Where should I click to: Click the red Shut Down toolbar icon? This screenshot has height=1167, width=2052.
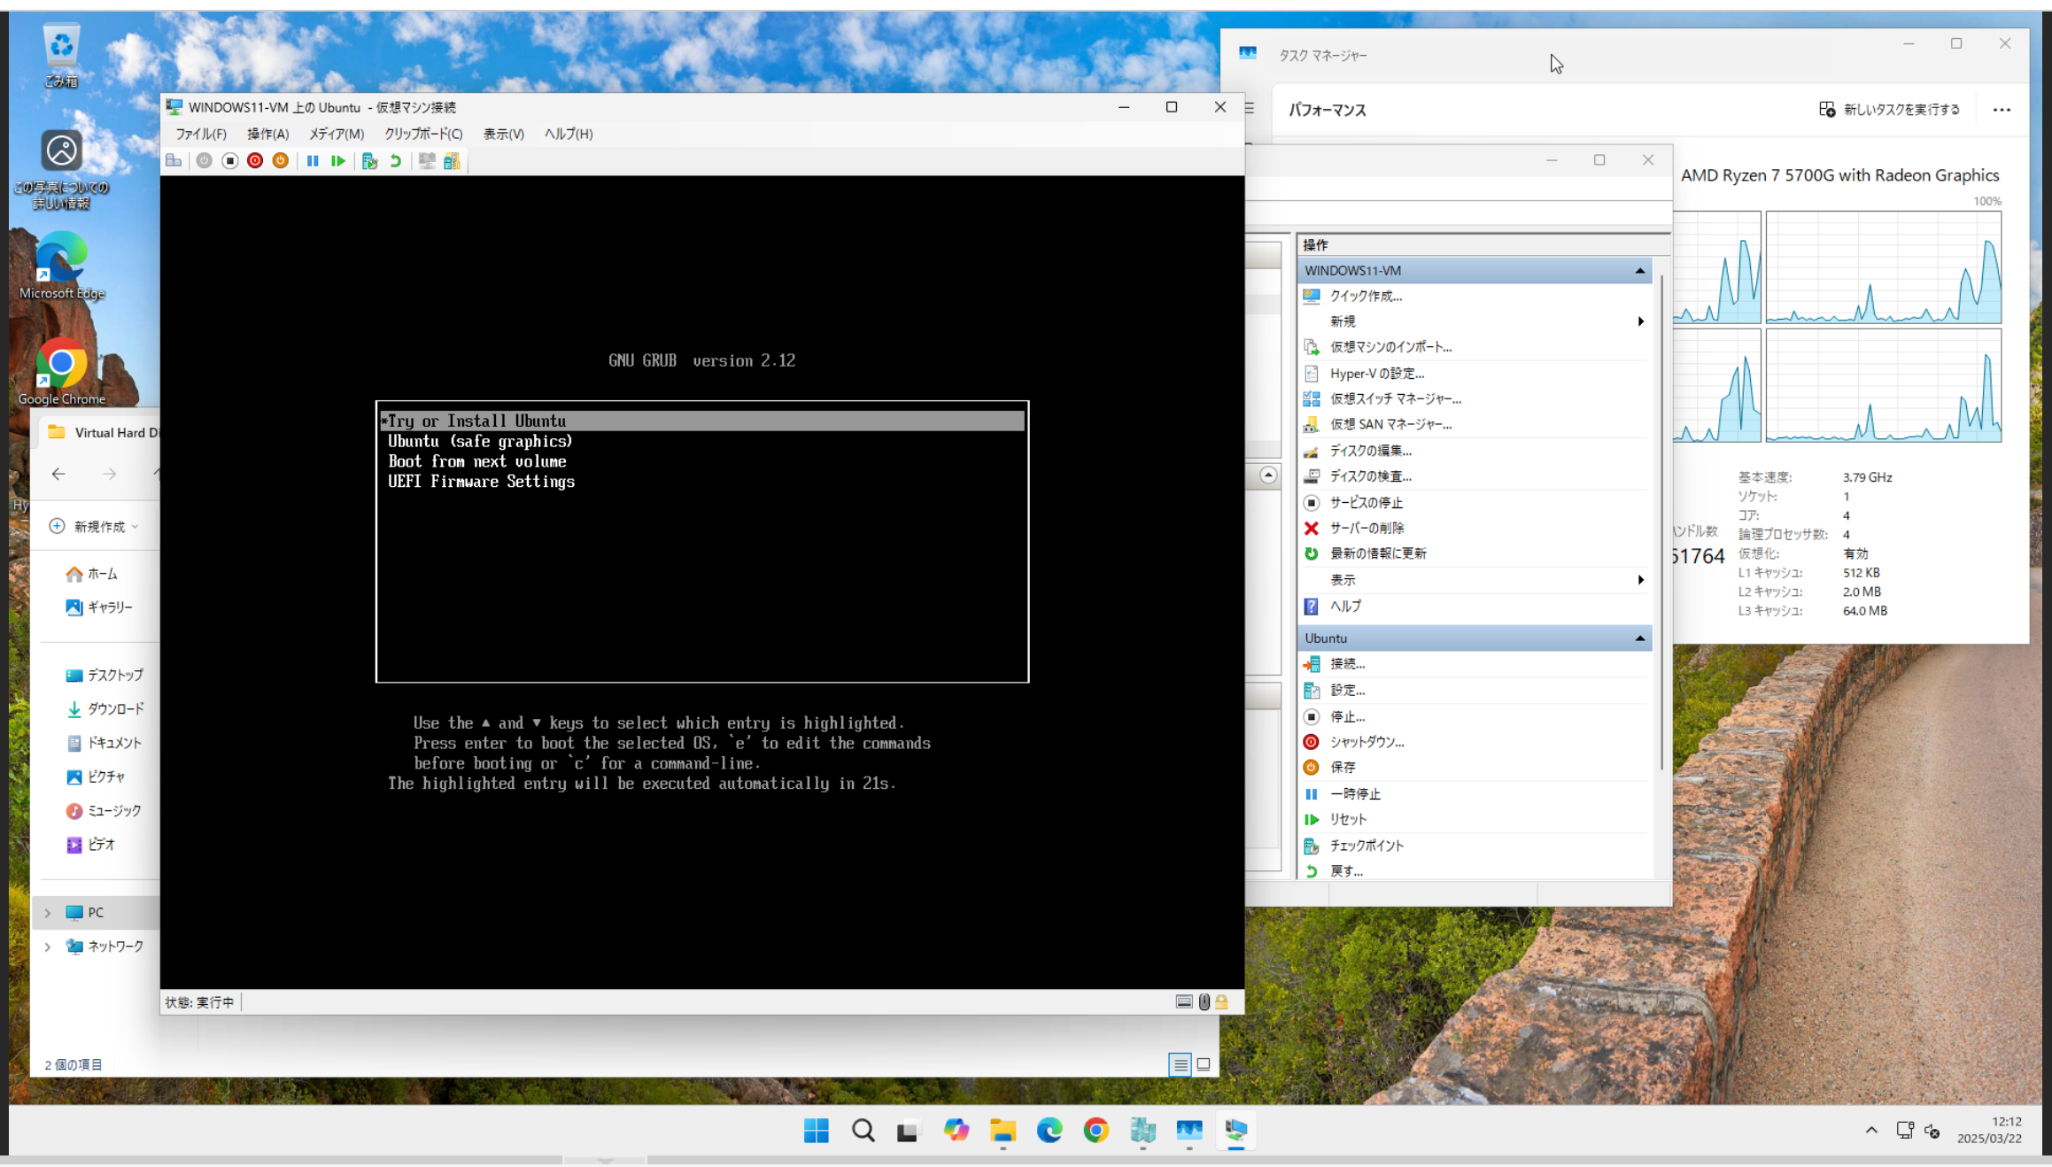[255, 160]
